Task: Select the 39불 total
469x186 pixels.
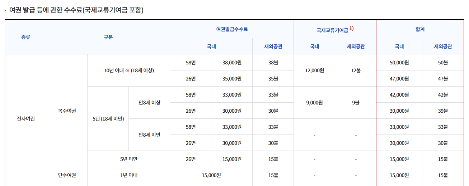Action: coord(443,111)
